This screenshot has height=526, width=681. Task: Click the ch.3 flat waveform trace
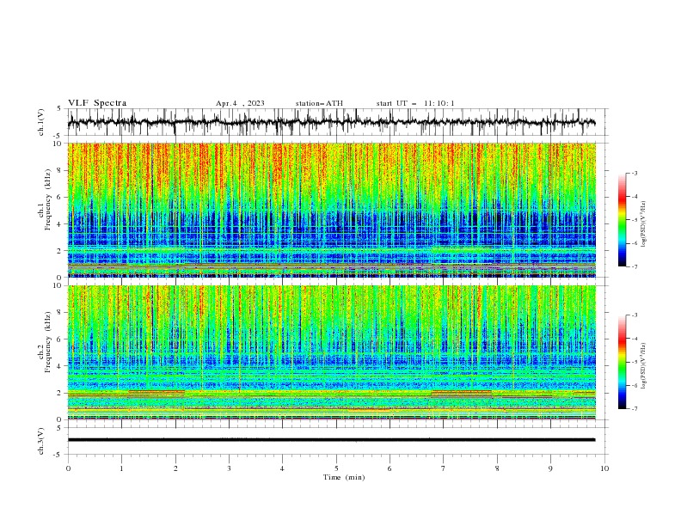click(331, 440)
